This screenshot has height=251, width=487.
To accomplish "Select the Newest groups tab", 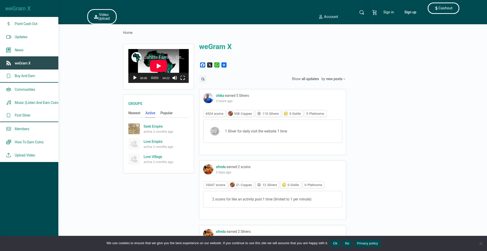I will 134,113.
